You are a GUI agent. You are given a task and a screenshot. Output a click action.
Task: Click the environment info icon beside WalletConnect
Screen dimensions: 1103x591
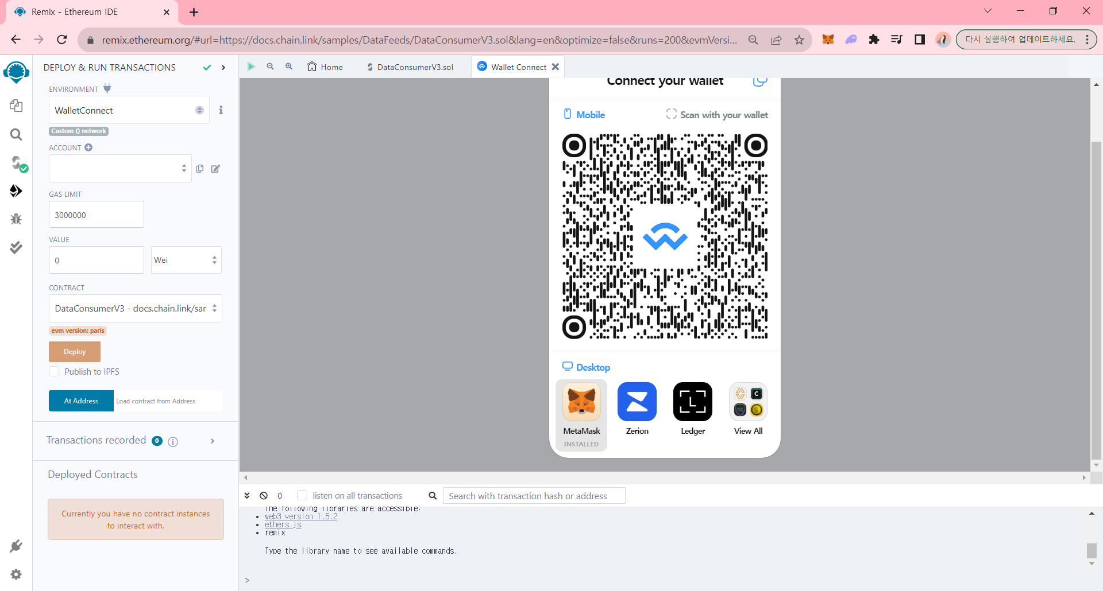click(x=221, y=110)
